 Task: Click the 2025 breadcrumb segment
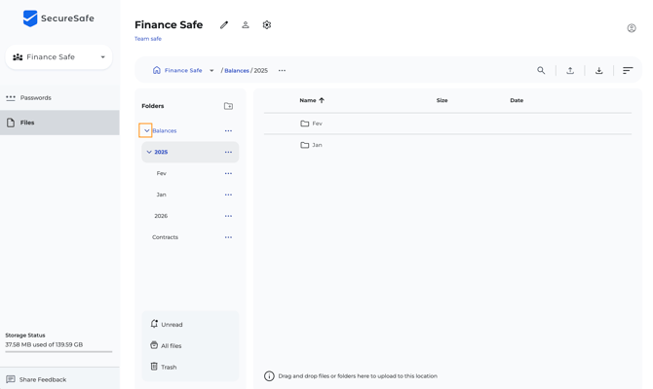260,71
